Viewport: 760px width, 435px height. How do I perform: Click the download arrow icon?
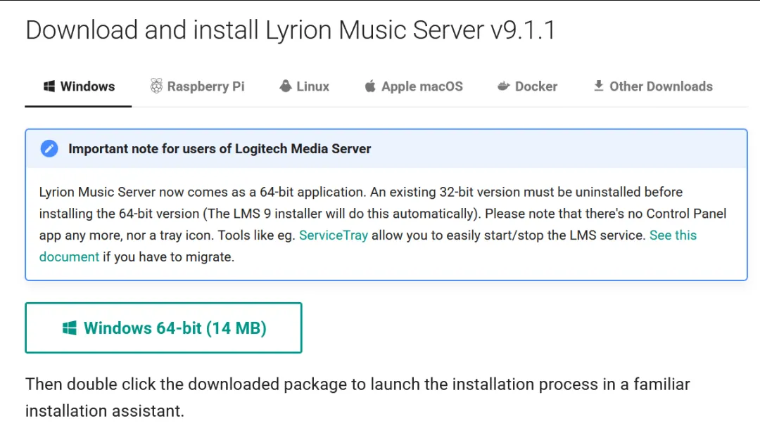[599, 86]
